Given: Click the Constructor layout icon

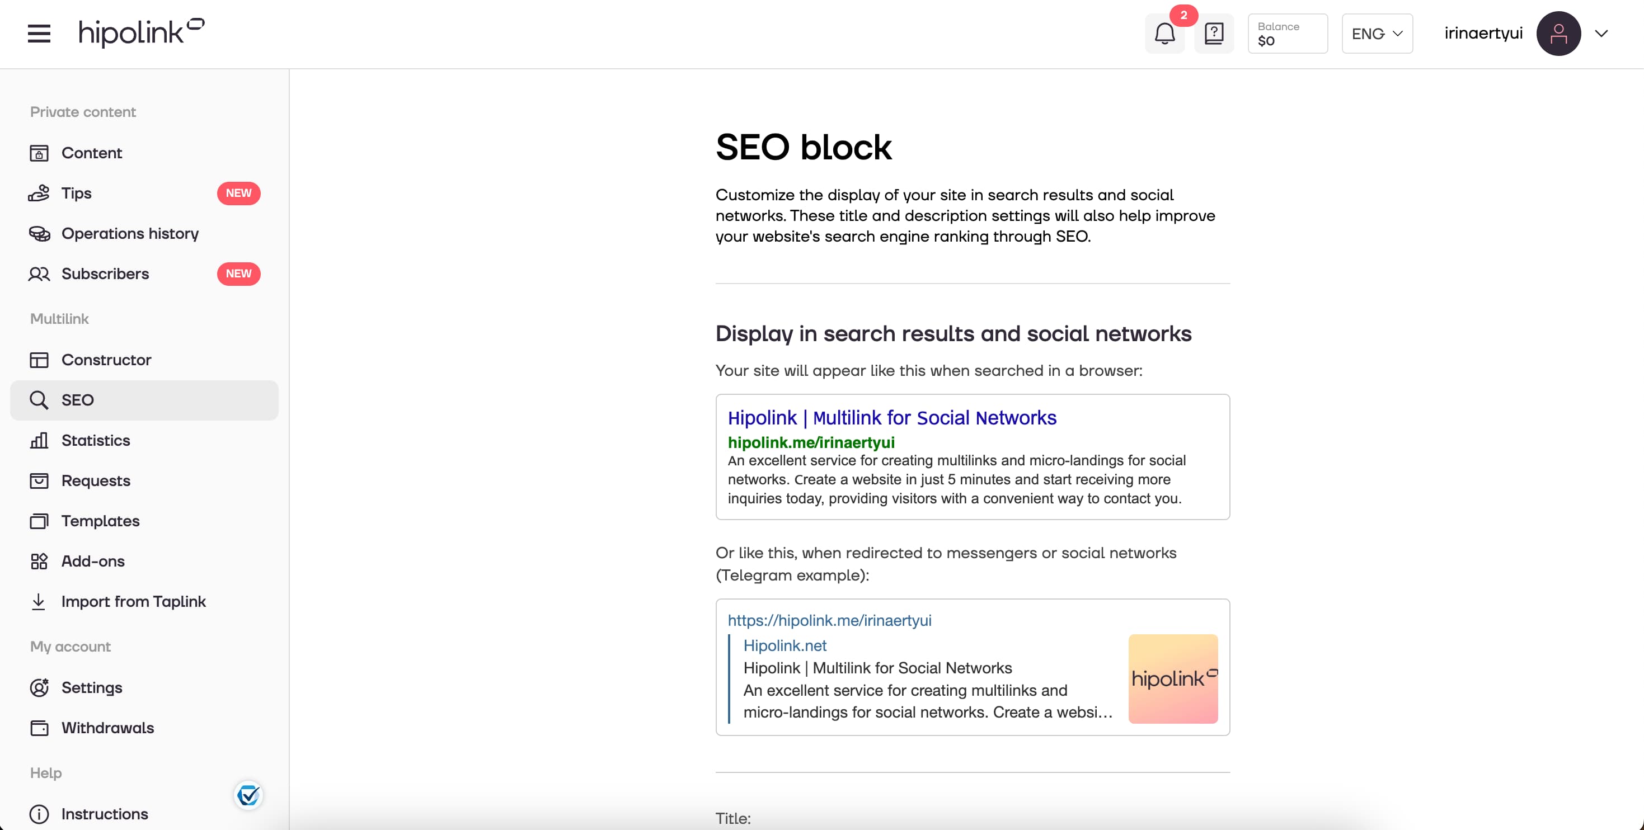Looking at the screenshot, I should pos(39,360).
